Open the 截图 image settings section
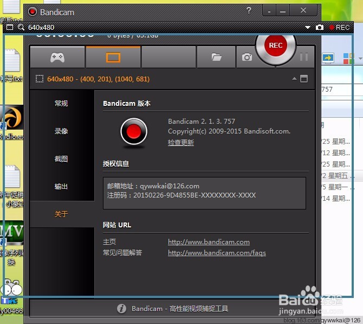The image size is (363, 324). (x=61, y=159)
